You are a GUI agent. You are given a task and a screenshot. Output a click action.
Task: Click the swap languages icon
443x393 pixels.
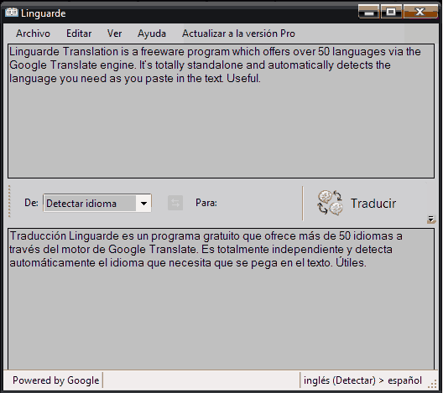pyautogui.click(x=175, y=203)
